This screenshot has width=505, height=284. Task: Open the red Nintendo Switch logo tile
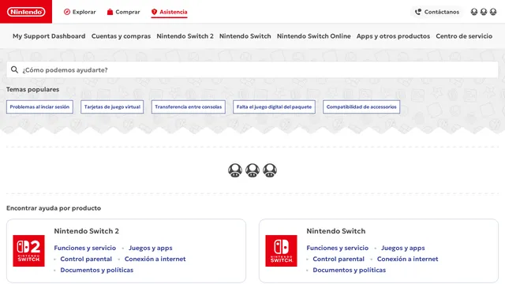pos(281,251)
